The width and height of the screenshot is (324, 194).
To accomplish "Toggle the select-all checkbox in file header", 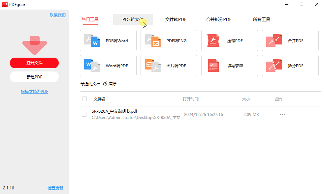I will [x=84, y=99].
